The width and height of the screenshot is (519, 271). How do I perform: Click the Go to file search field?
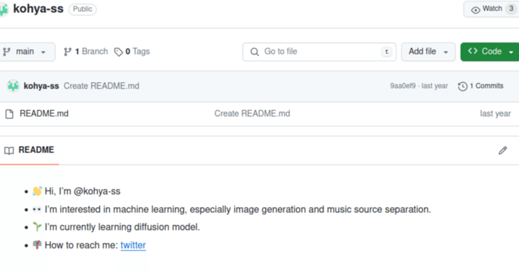tap(320, 52)
